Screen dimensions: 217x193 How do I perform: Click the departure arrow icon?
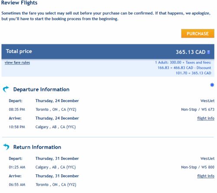click(x=6, y=89)
